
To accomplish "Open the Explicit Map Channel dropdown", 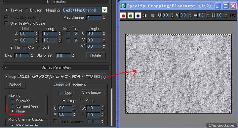I will coord(104,10).
